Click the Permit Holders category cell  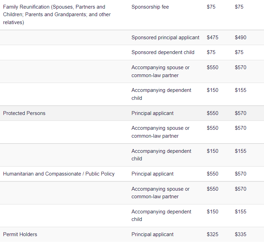coord(20,234)
